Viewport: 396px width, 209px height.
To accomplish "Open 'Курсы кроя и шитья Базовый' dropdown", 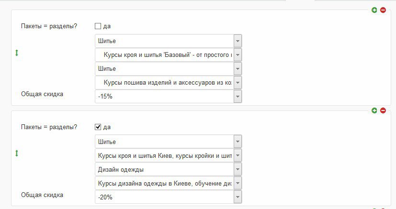I will [x=238, y=55].
